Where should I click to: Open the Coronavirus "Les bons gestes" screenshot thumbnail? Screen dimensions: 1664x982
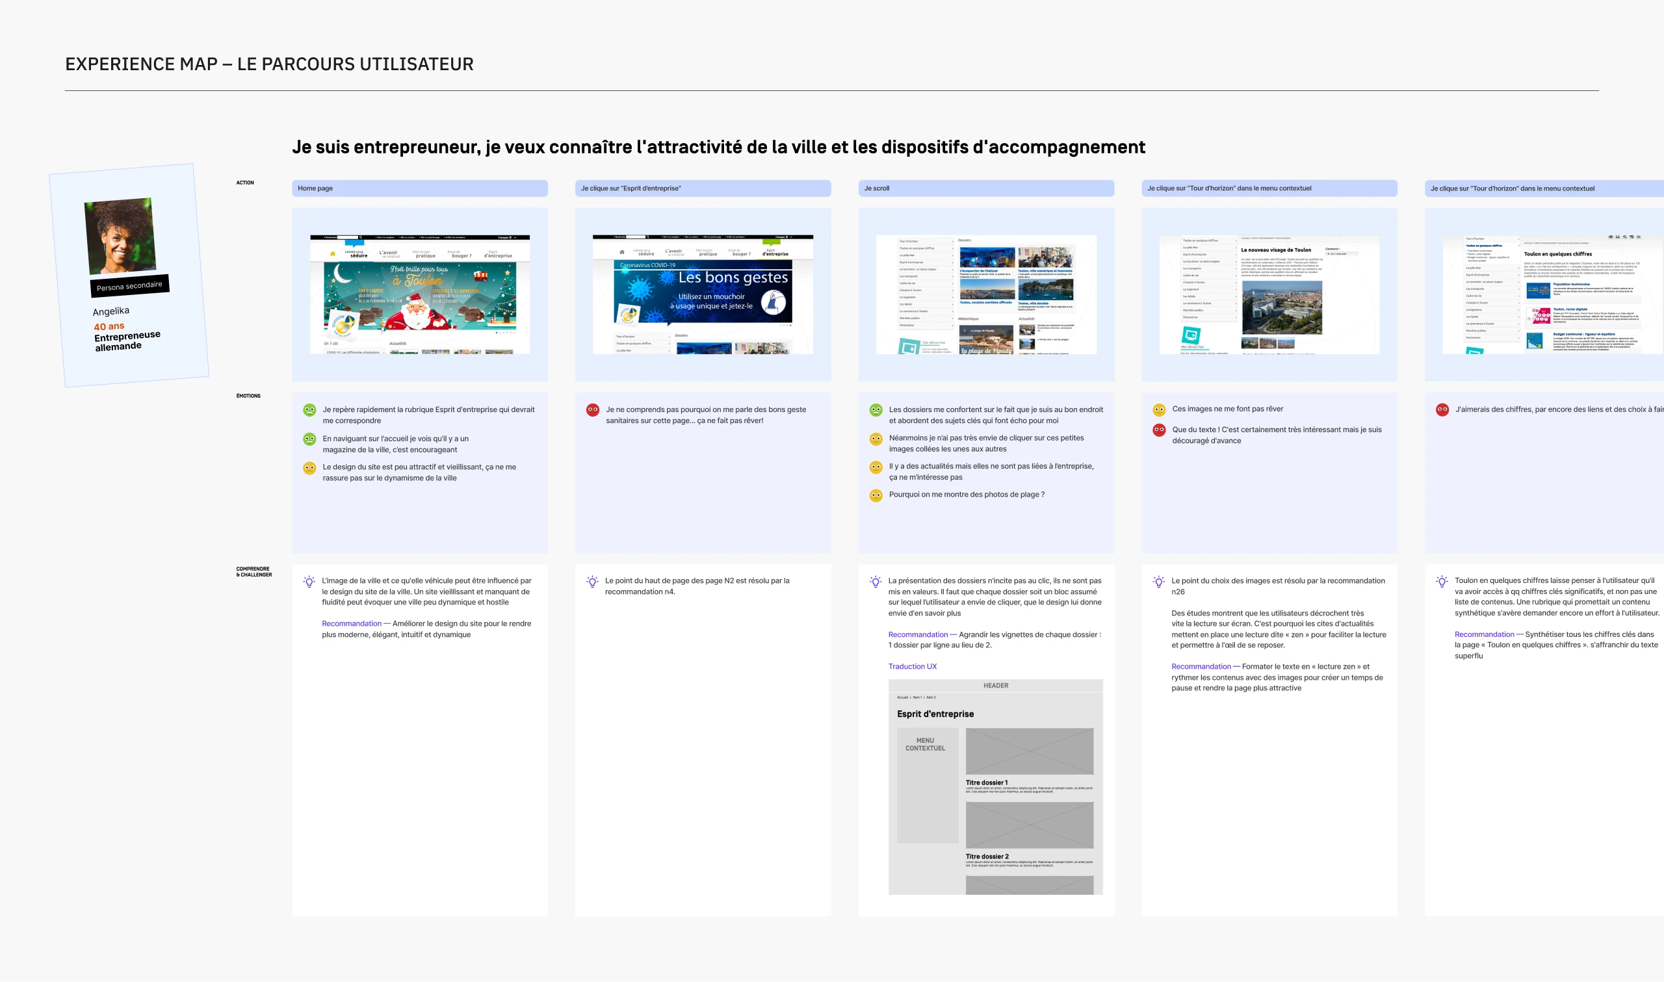(x=703, y=294)
